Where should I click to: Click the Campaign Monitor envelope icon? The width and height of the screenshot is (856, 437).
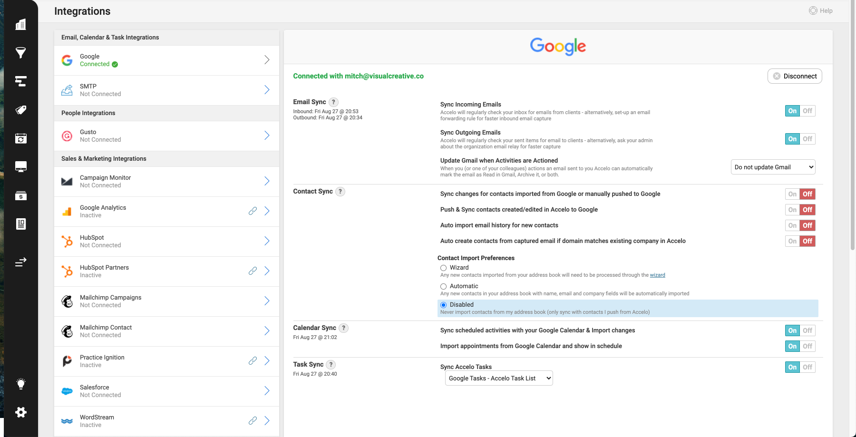[x=67, y=182]
